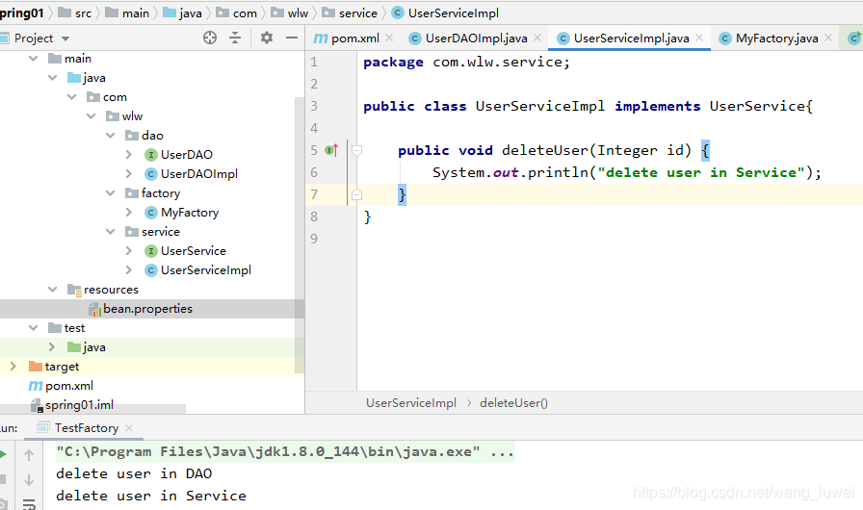This screenshot has width=863, height=510.
Task: Expand the target folder
Action: pos(13,366)
